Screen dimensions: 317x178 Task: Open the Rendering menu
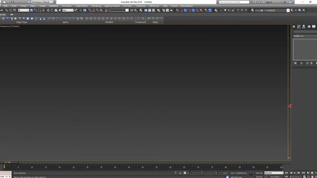(97, 6)
